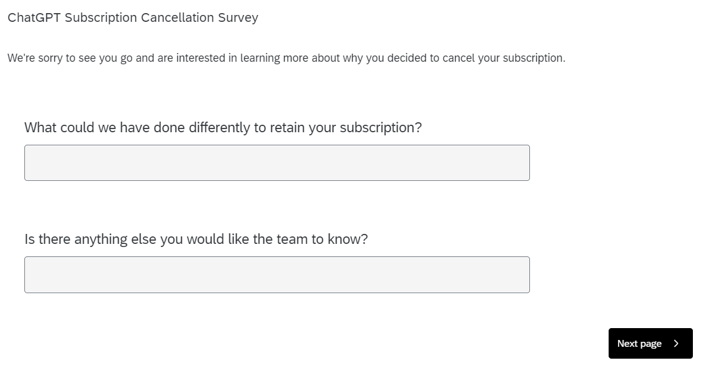Click "retain your subscription?" in the first question
Screen dimensions: 706x378
[x=346, y=128]
